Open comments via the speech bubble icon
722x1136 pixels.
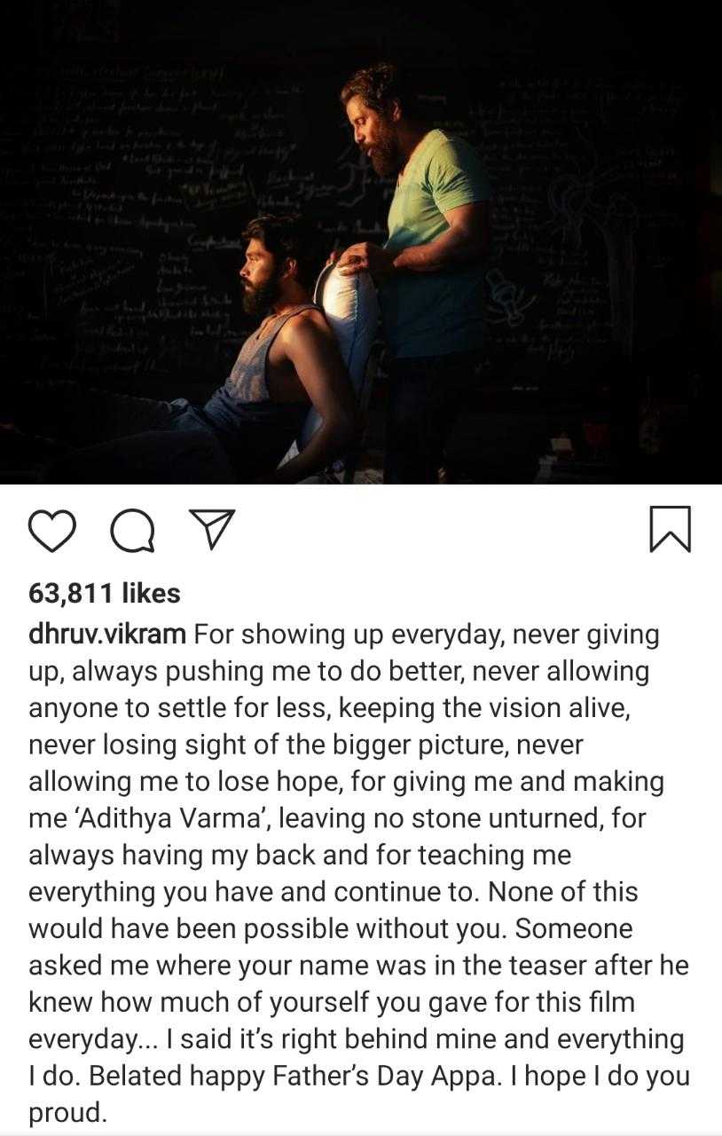132,531
